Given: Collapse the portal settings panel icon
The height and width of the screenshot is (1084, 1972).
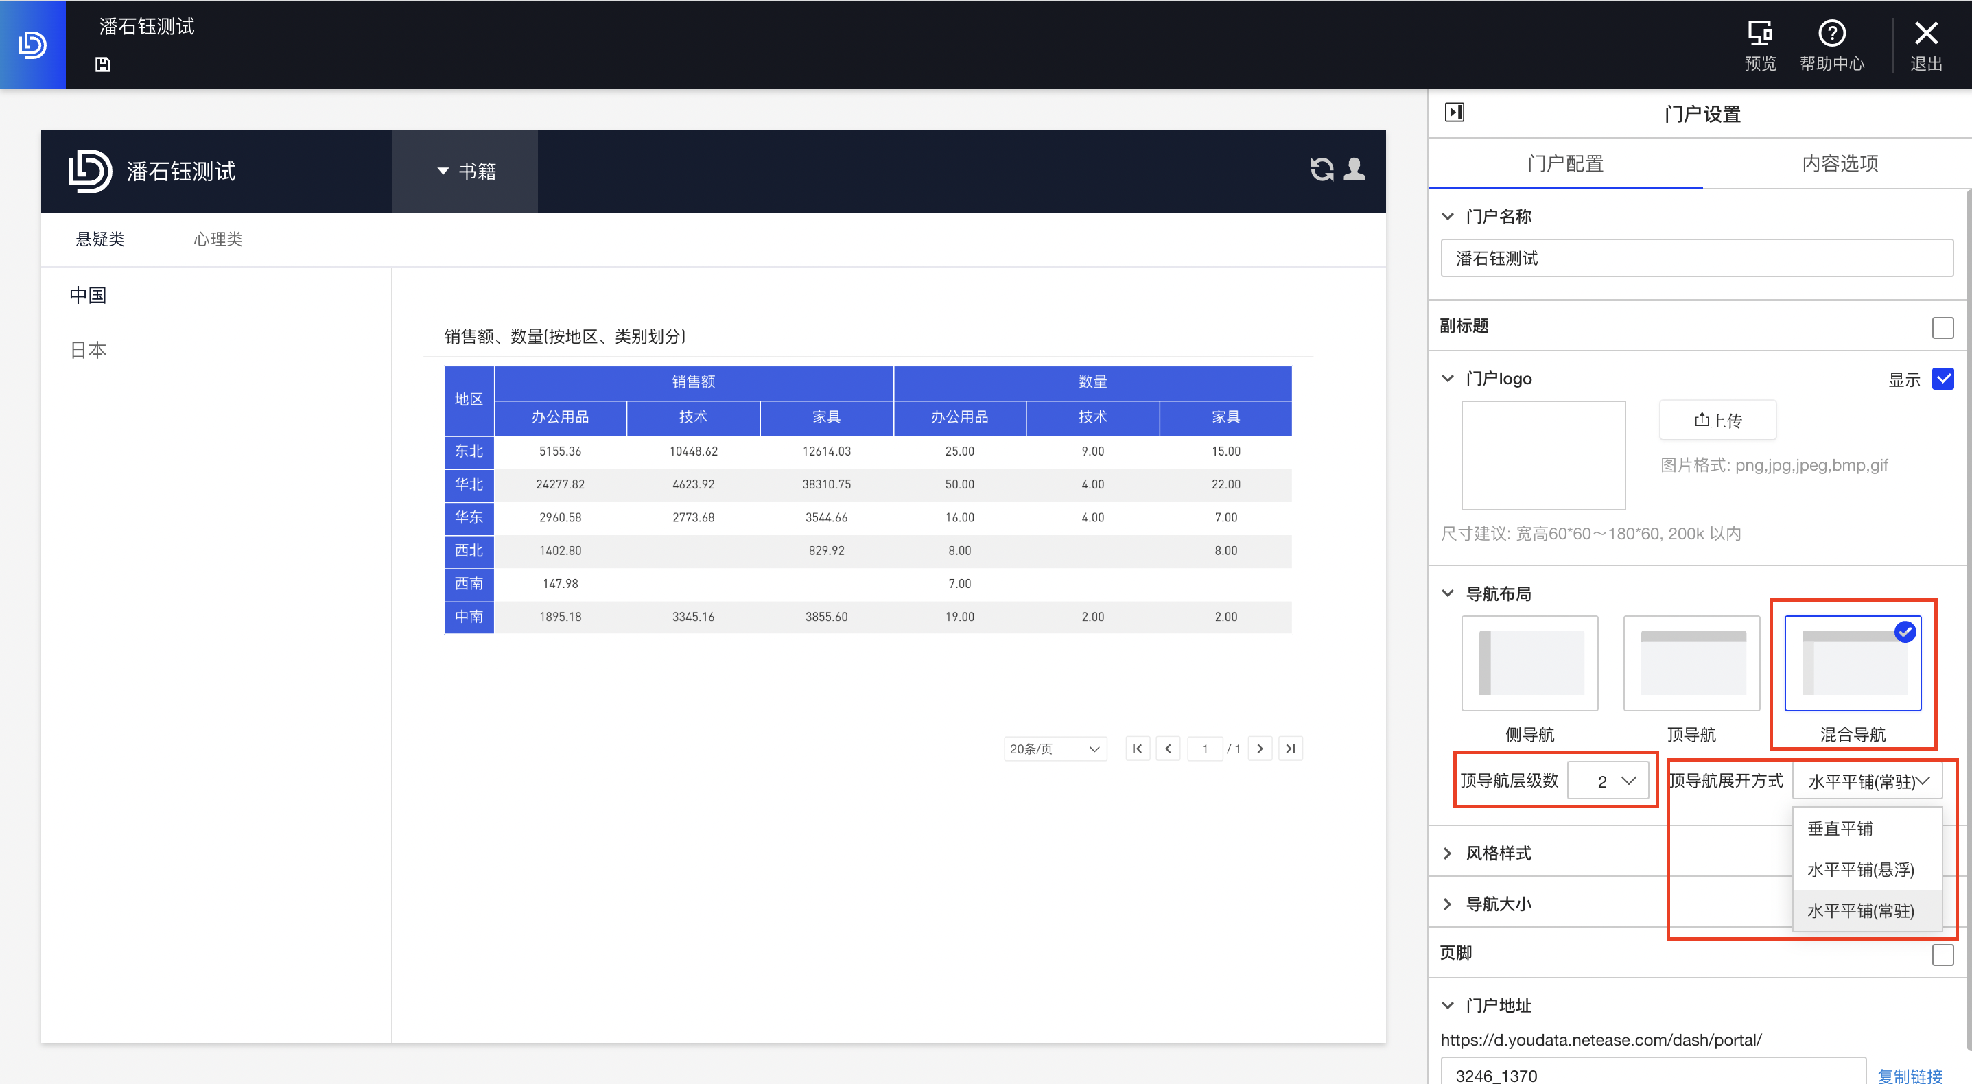Looking at the screenshot, I should pyautogui.click(x=1454, y=113).
